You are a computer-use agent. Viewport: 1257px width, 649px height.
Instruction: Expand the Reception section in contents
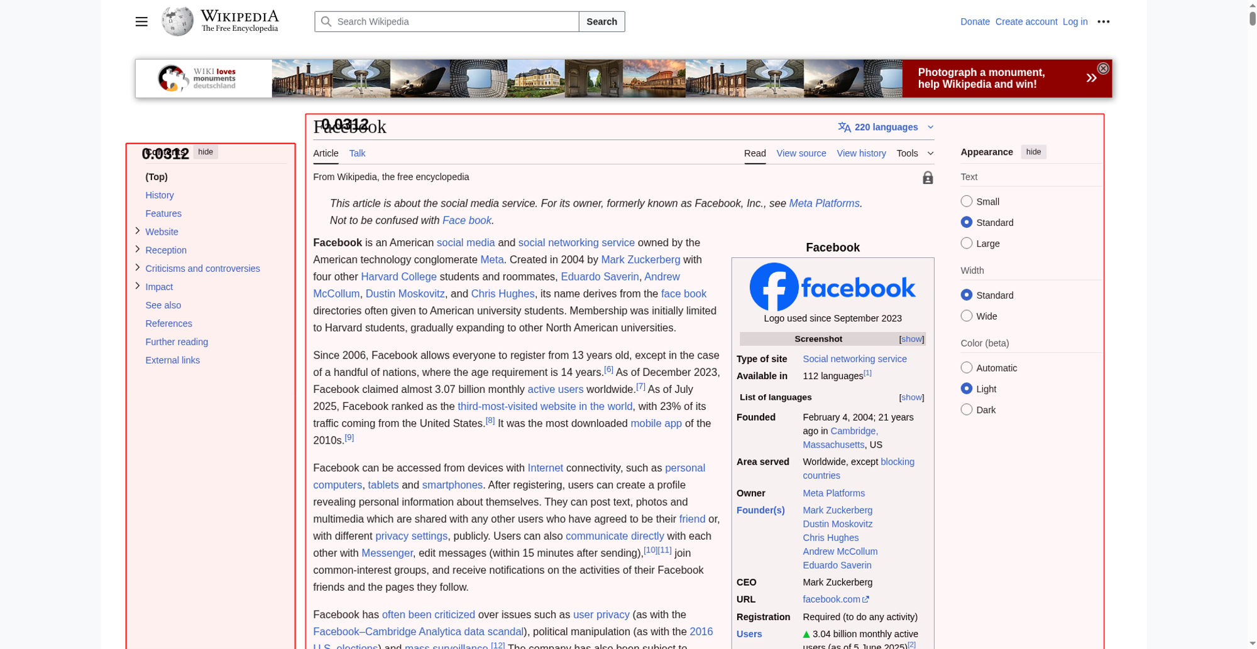[x=138, y=249]
